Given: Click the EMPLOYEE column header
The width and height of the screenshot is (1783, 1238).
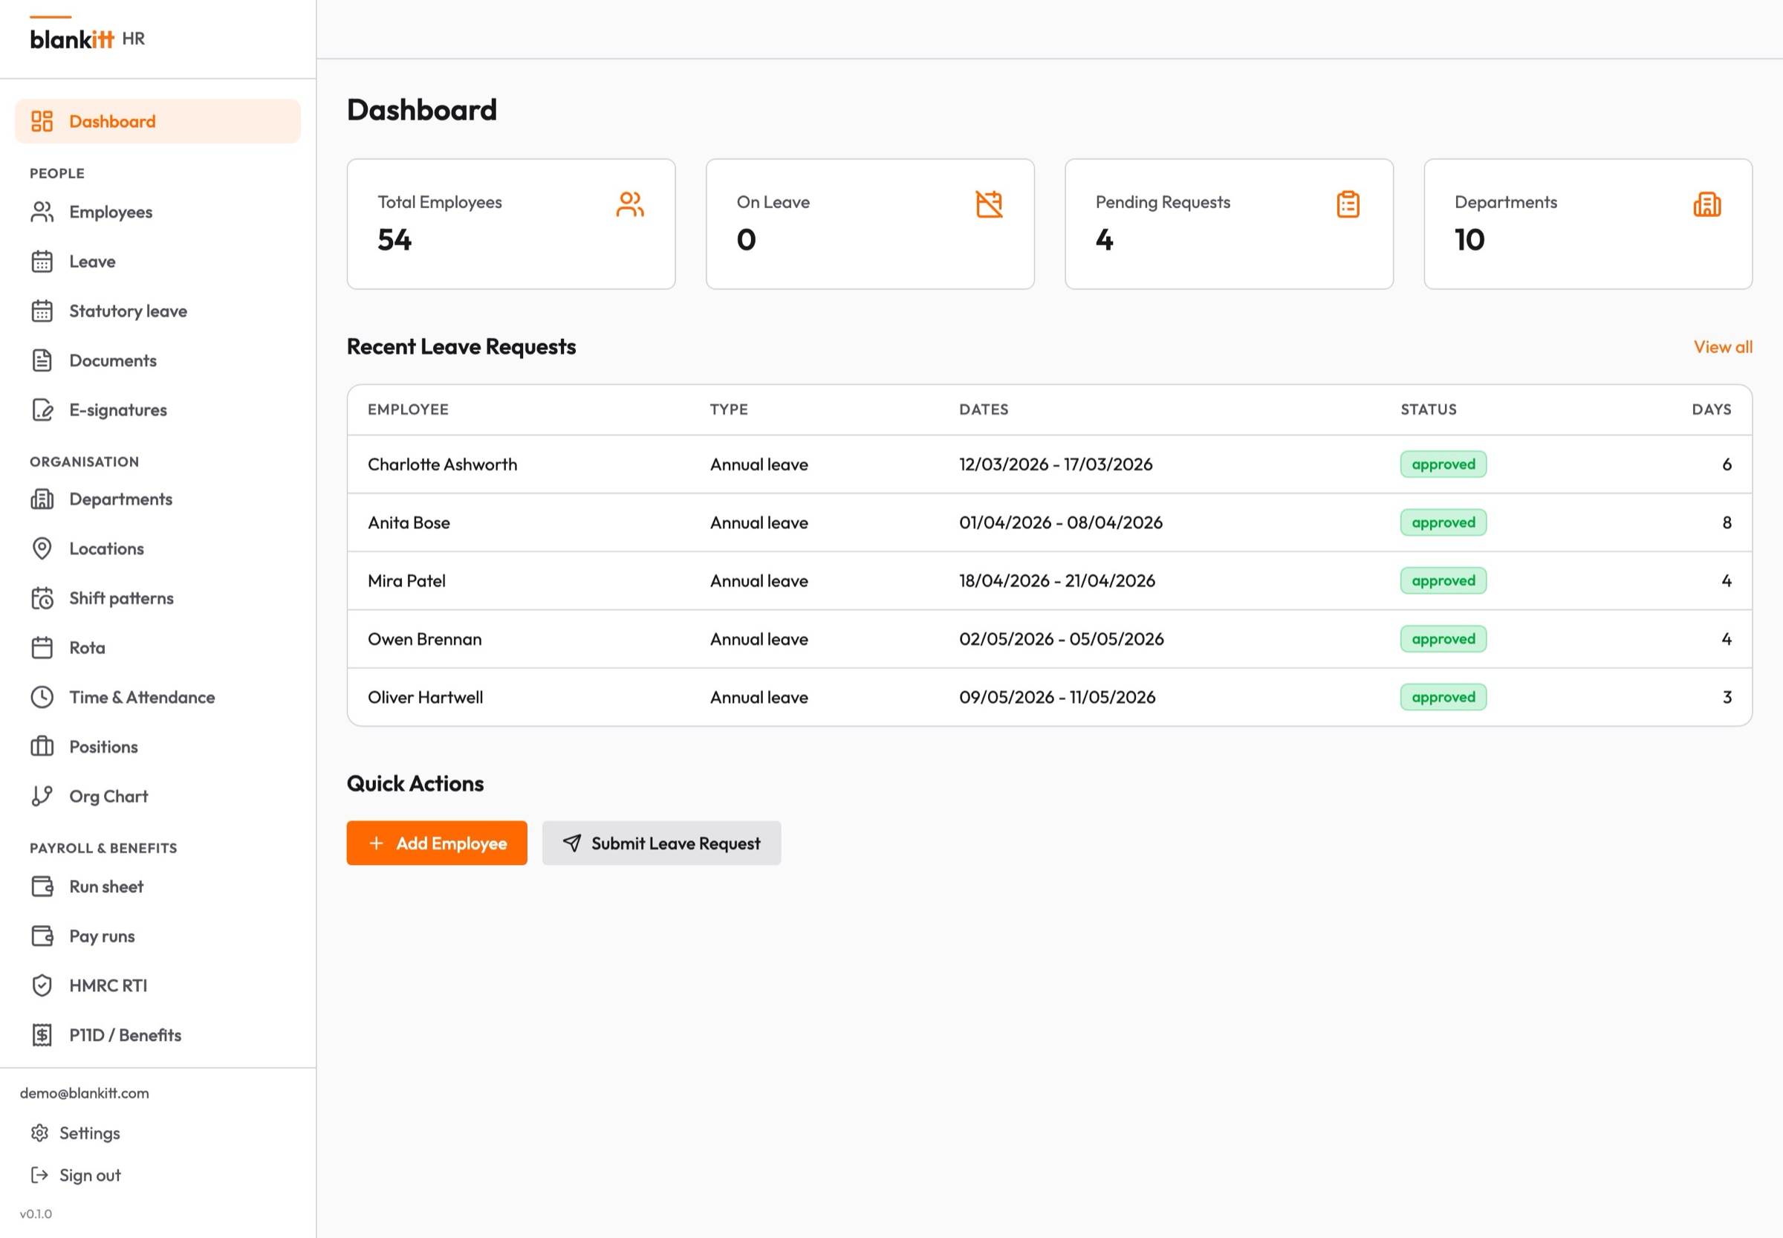Looking at the screenshot, I should tap(408, 409).
